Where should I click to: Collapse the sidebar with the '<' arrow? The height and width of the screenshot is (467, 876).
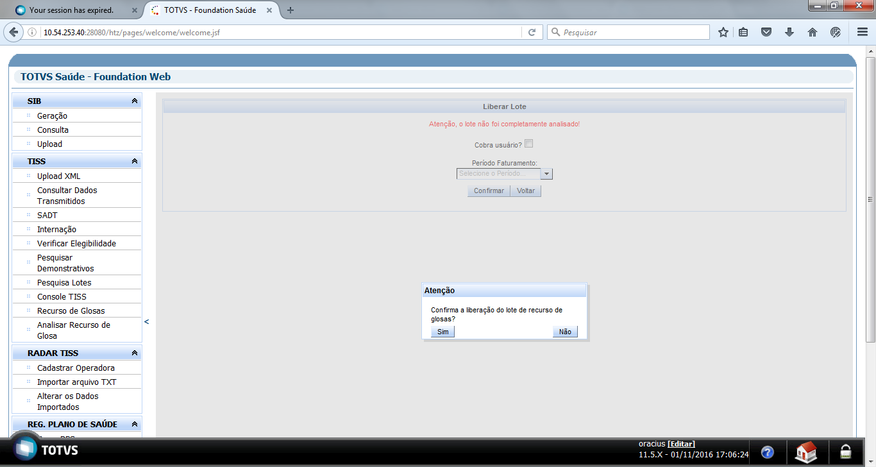(146, 321)
